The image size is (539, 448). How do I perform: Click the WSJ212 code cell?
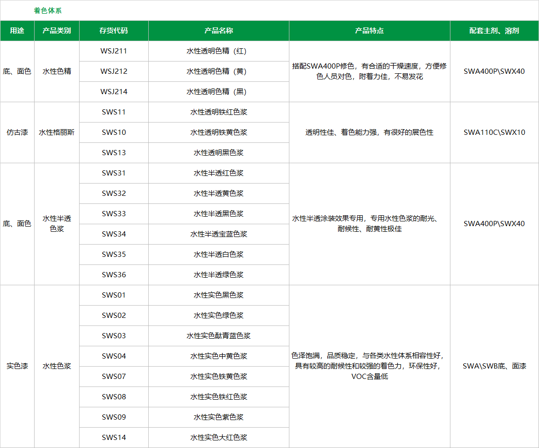pyautogui.click(x=114, y=71)
